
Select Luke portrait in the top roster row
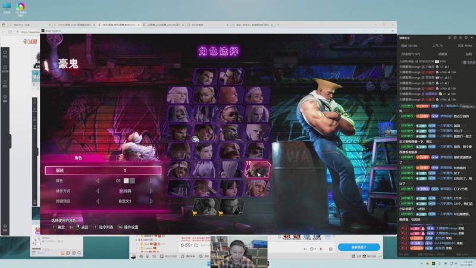tap(205, 76)
